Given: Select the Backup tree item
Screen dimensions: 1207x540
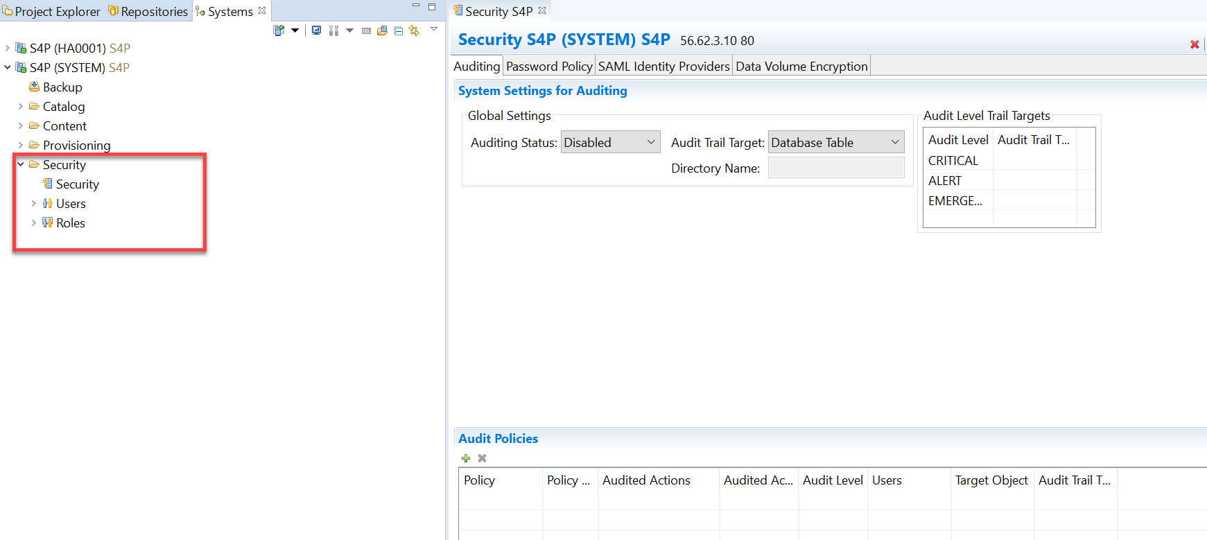Looking at the screenshot, I should (55, 87).
